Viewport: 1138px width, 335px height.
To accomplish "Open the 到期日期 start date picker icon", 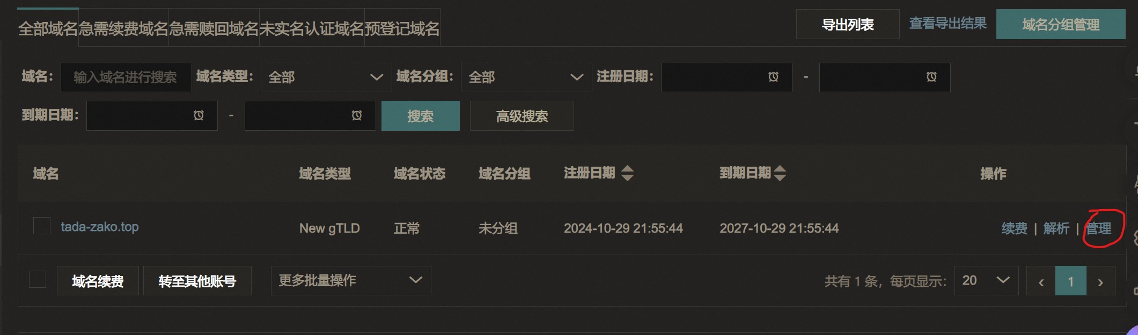I will click(x=199, y=116).
